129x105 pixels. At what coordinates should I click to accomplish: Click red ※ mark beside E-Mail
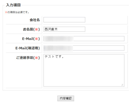[36, 39]
